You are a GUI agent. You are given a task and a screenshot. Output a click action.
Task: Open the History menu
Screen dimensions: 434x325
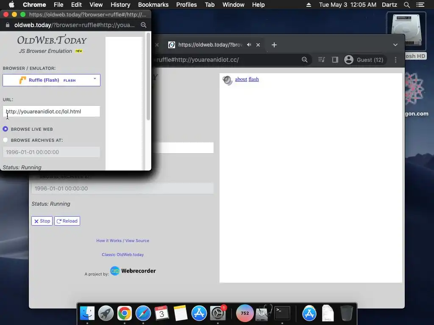coord(120,5)
